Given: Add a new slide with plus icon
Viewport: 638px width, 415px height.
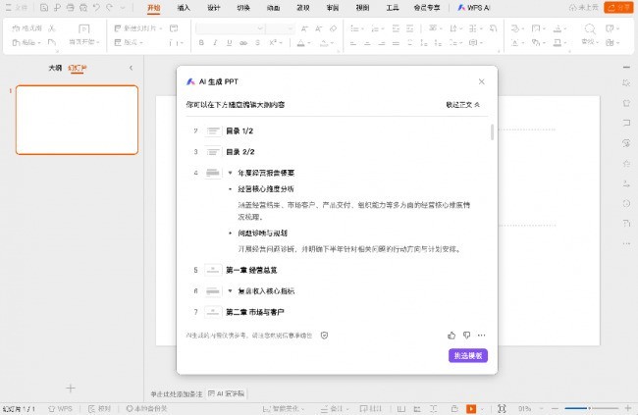Looking at the screenshot, I should [x=71, y=389].
